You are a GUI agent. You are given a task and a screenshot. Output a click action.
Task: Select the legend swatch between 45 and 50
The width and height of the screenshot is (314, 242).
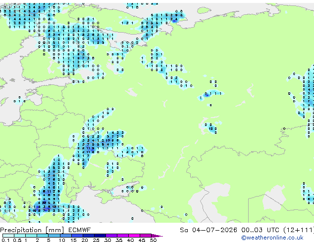click(x=146, y=236)
